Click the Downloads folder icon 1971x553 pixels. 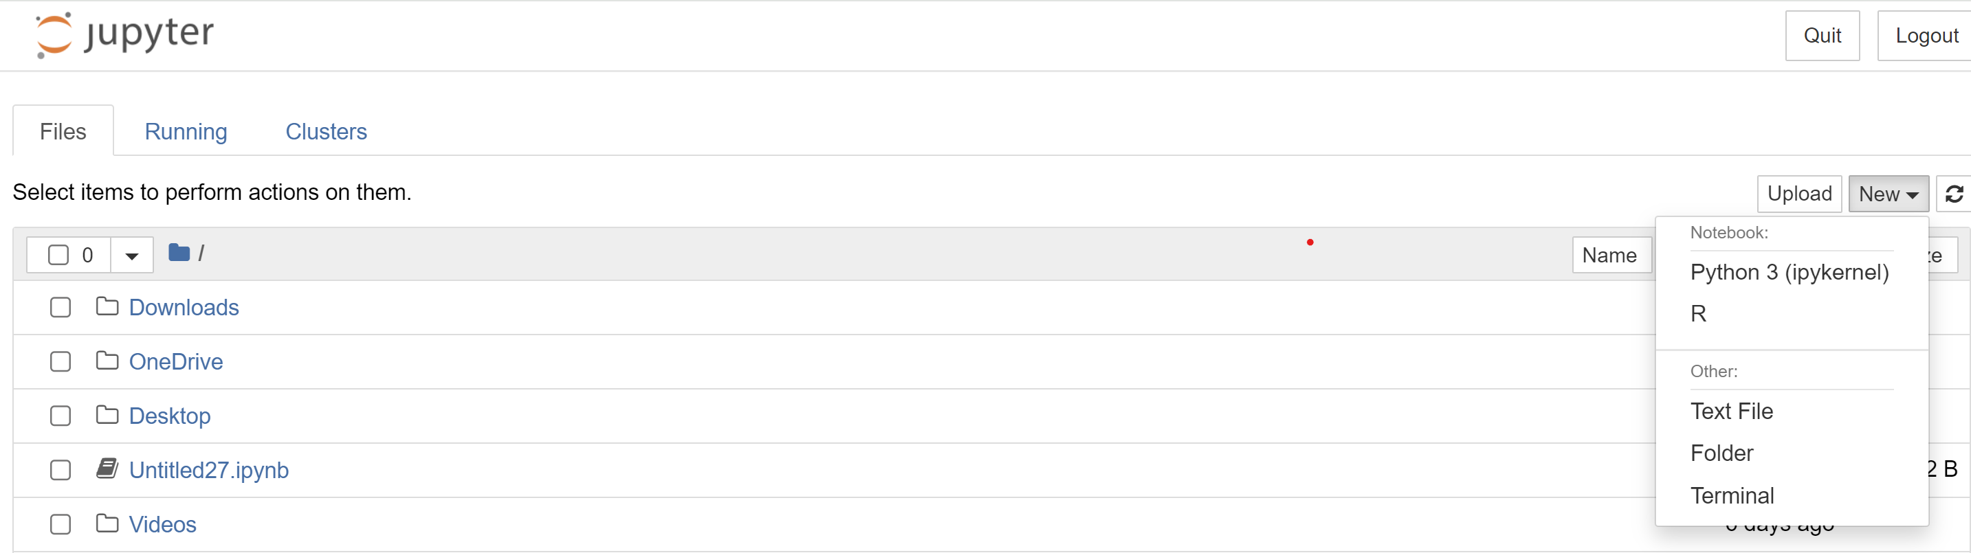(x=107, y=308)
